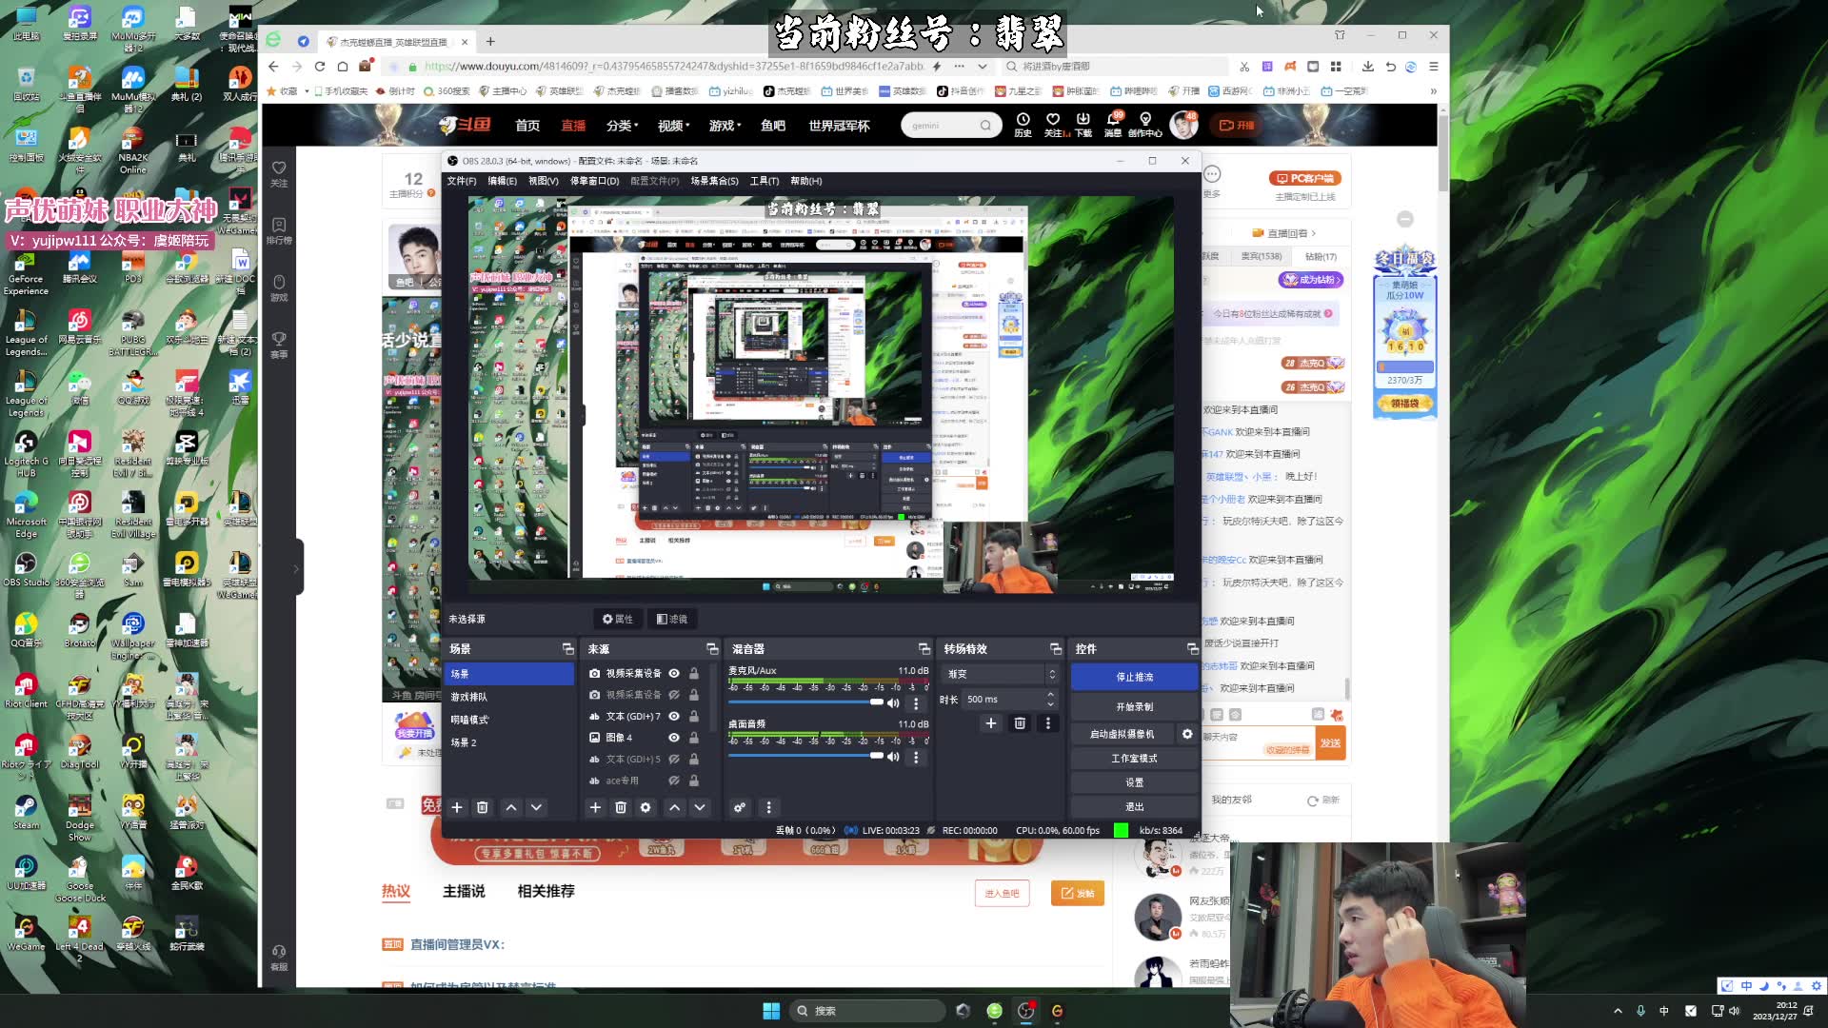Image resolution: width=1828 pixels, height=1028 pixels.
Task: Toggle lock on ace专用 source
Action: coord(694,781)
